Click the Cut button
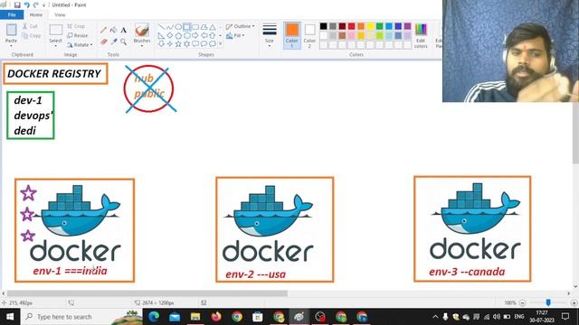This screenshot has height=325, width=579. click(x=30, y=26)
